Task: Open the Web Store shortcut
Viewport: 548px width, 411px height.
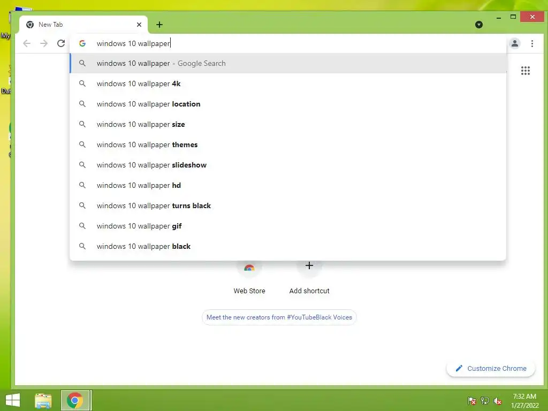Action: click(x=249, y=278)
